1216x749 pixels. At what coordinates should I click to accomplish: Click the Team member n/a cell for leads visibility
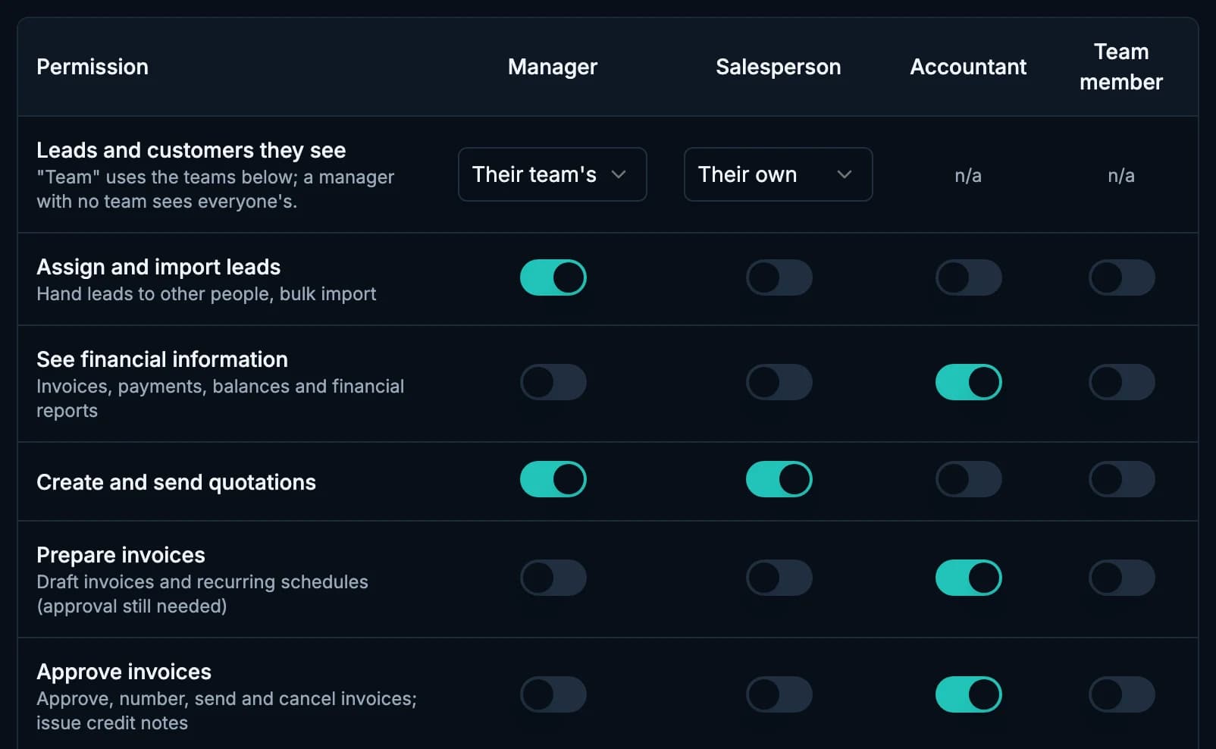coord(1121,176)
